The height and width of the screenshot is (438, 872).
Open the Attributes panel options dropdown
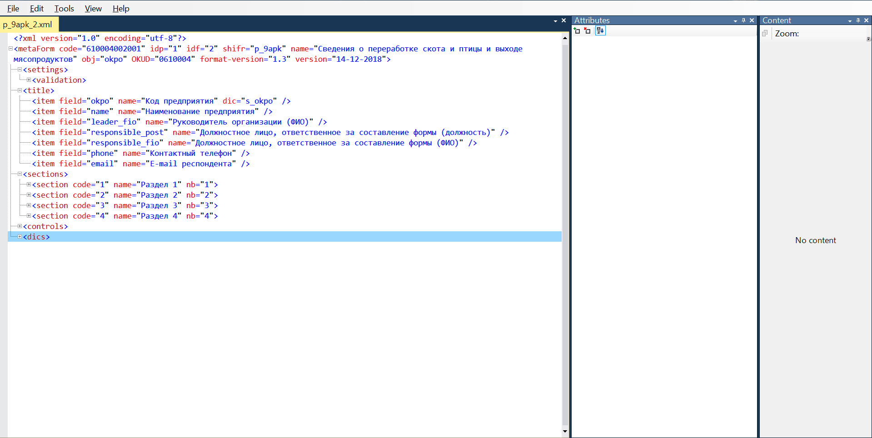[x=735, y=21]
